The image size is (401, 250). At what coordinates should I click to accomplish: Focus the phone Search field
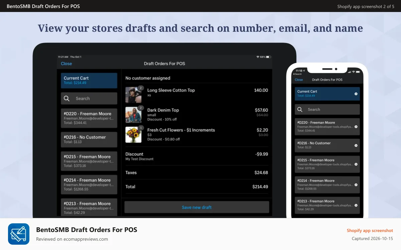(x=327, y=109)
